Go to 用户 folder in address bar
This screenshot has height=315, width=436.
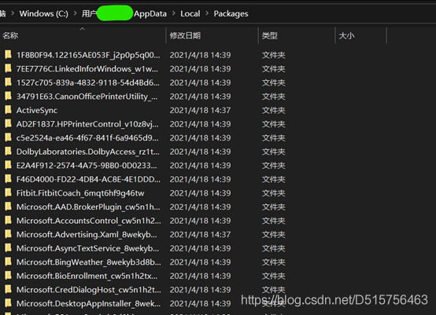point(89,13)
